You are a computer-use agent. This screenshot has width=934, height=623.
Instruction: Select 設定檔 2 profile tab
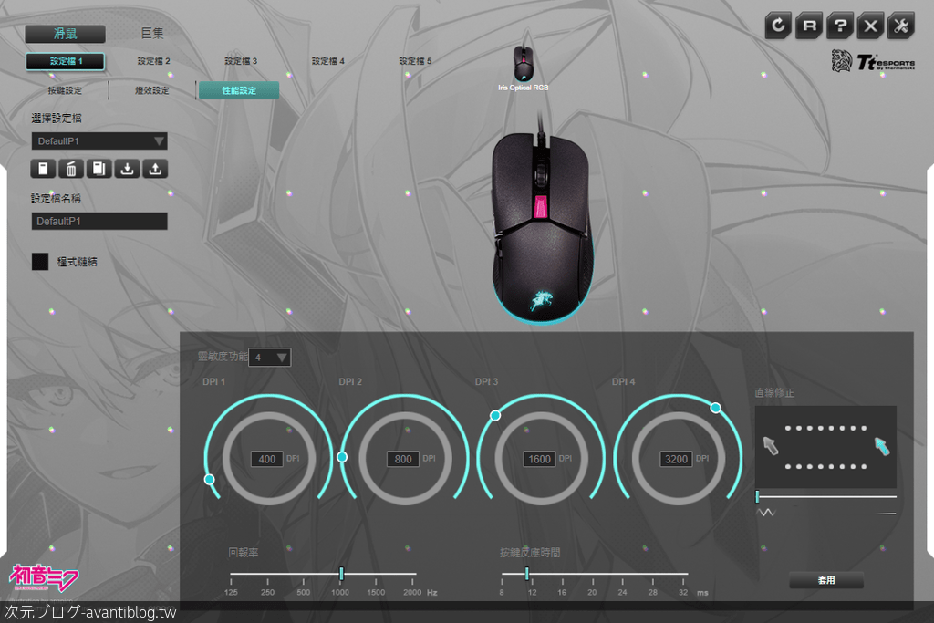tap(153, 61)
